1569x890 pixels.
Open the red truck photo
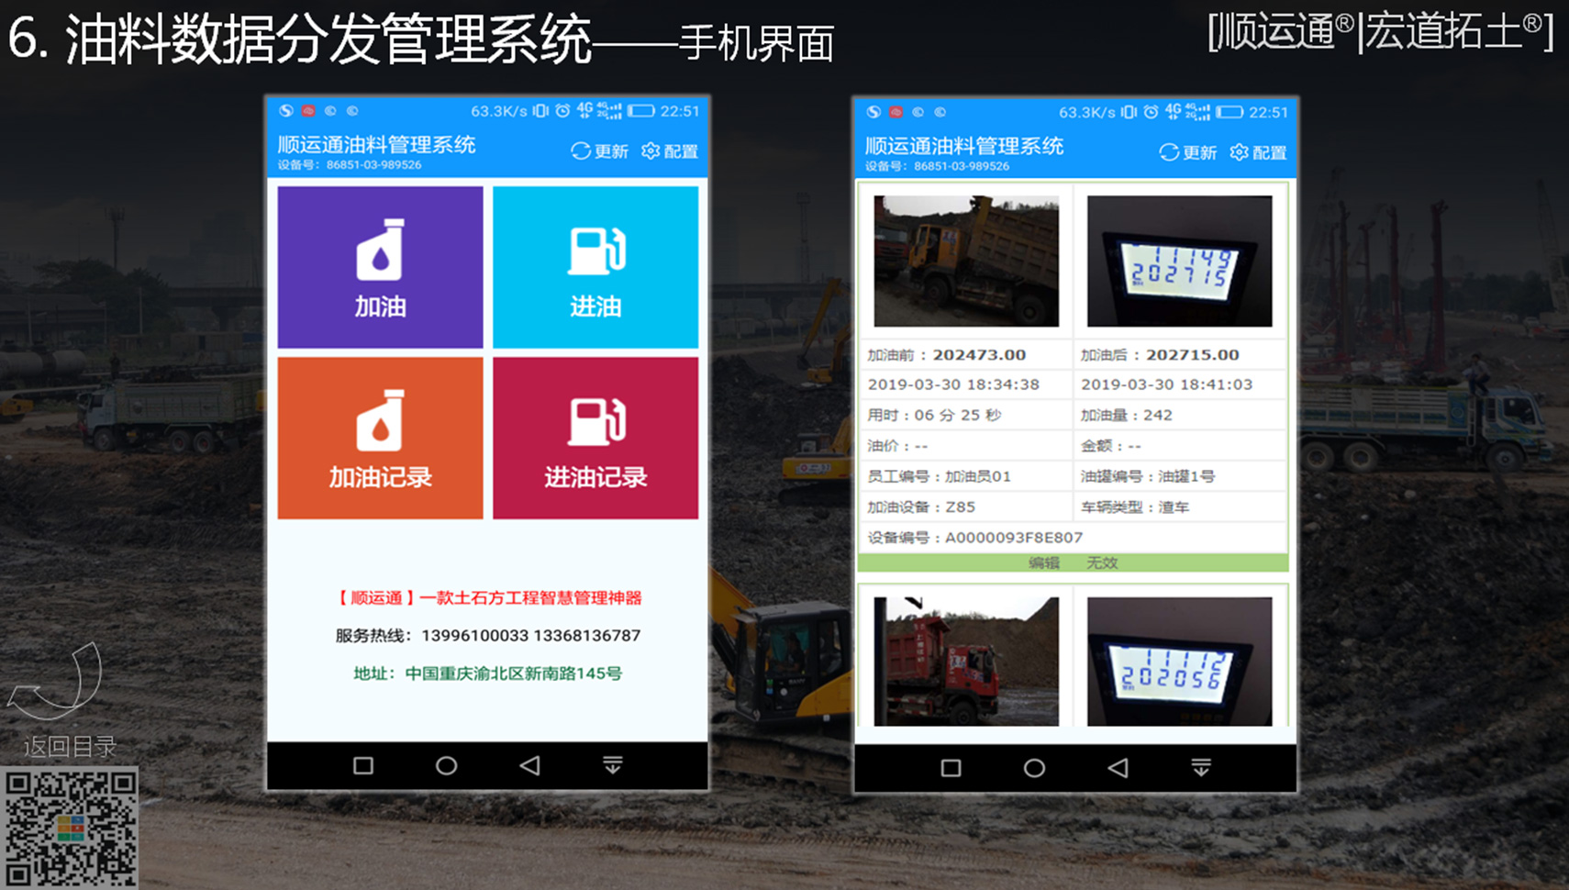coord(966,662)
